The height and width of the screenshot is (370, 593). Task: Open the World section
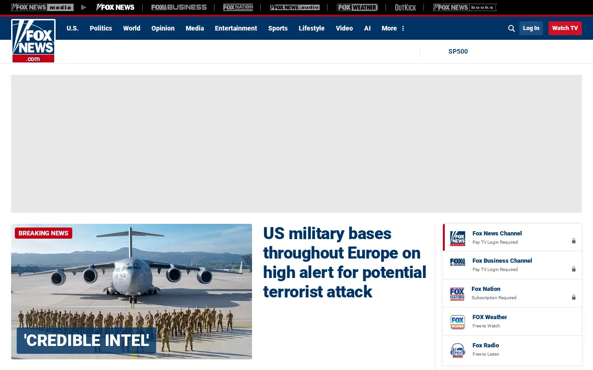pos(132,28)
